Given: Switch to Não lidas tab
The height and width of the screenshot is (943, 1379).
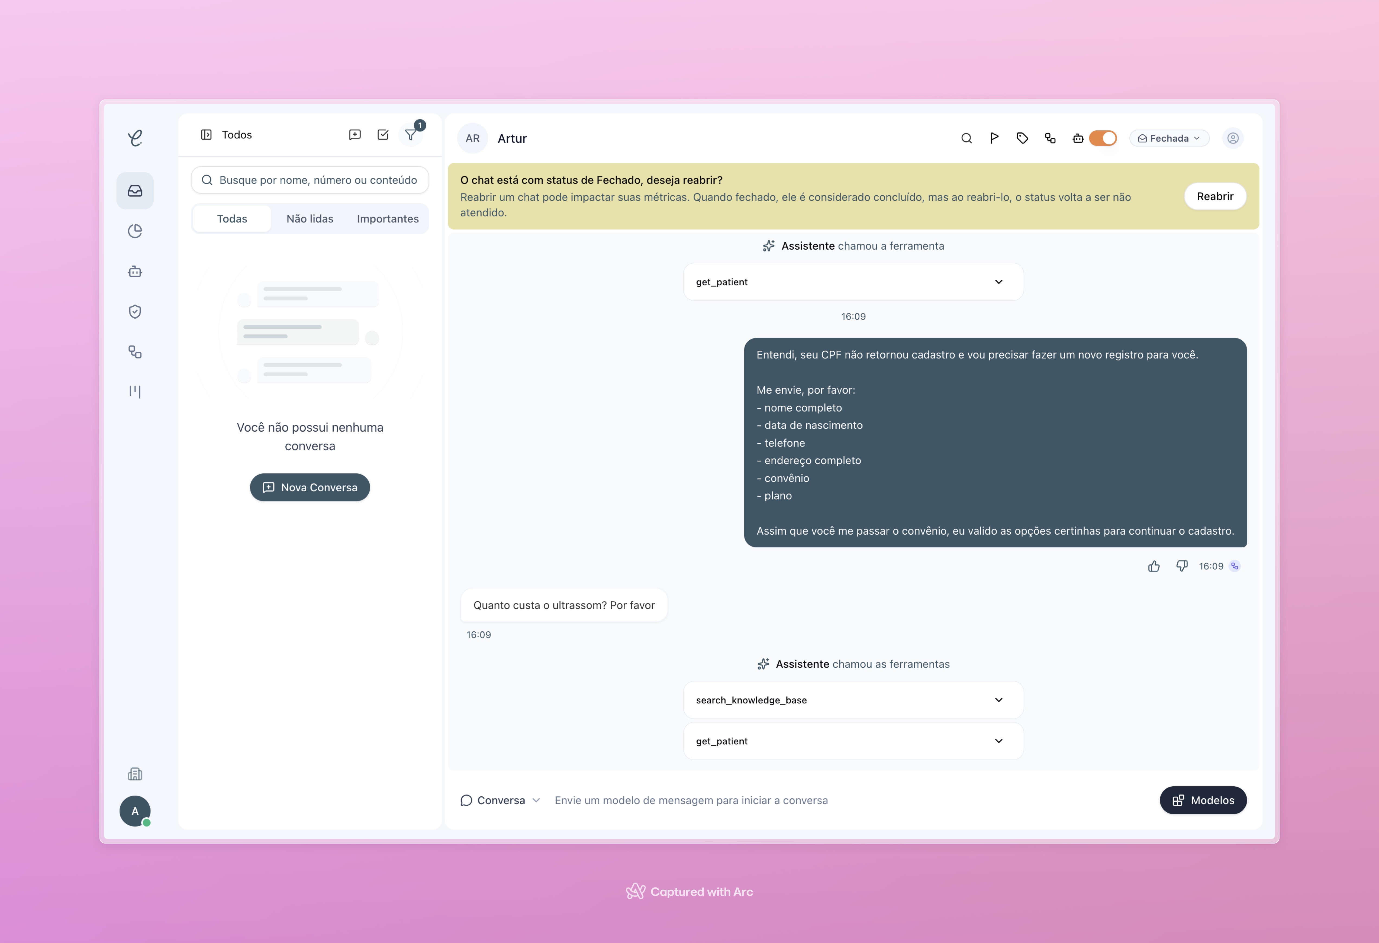Looking at the screenshot, I should click(310, 219).
